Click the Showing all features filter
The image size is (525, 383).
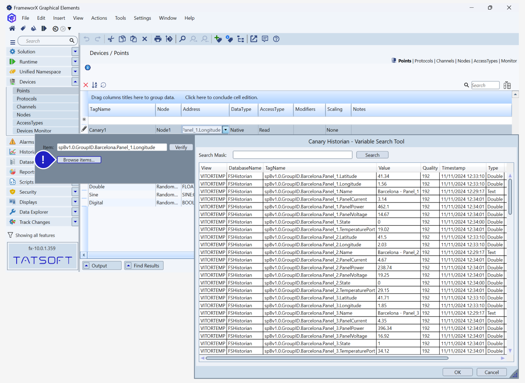[x=31, y=235]
